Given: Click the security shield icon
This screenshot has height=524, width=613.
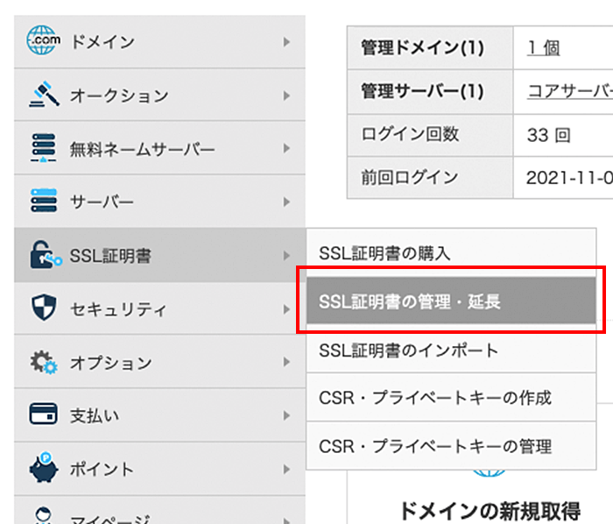Looking at the screenshot, I should coord(44,308).
